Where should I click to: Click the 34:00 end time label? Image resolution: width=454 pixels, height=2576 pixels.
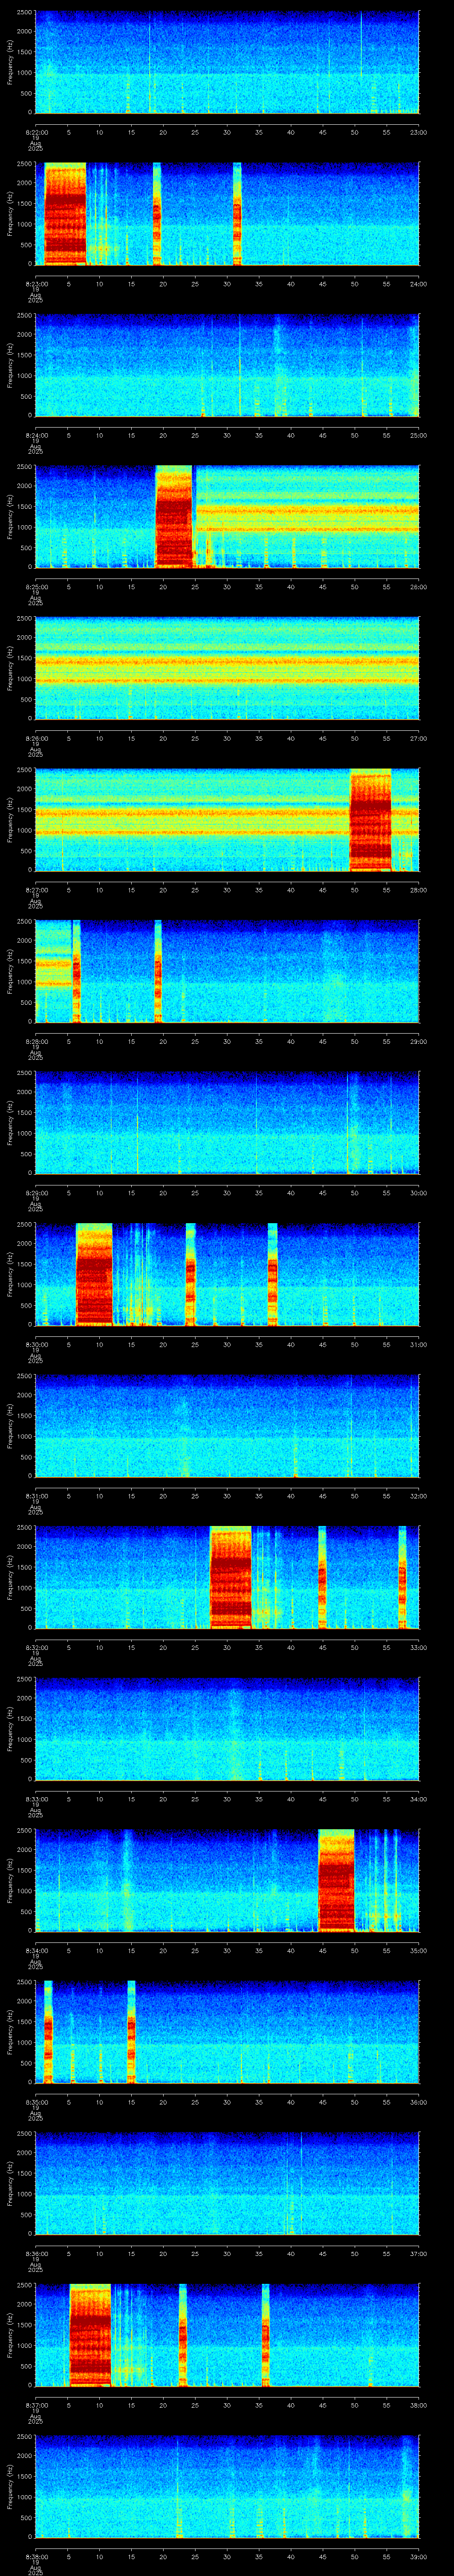coord(418,1799)
